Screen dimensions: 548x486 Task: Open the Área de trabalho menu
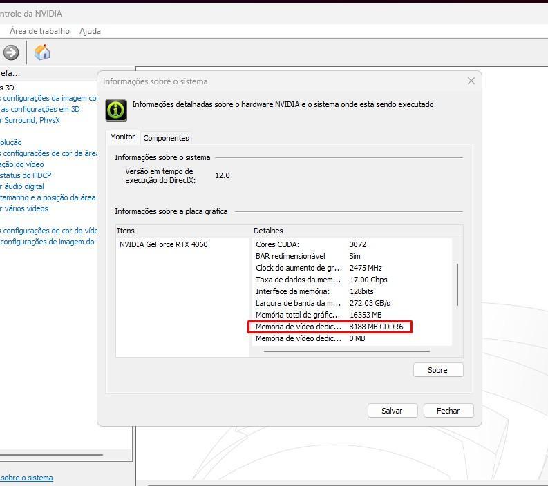point(39,31)
